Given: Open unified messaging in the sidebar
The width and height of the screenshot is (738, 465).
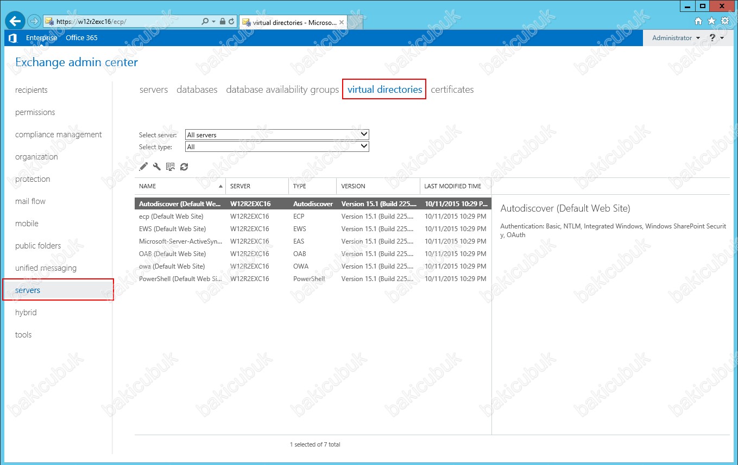Looking at the screenshot, I should pos(46,268).
